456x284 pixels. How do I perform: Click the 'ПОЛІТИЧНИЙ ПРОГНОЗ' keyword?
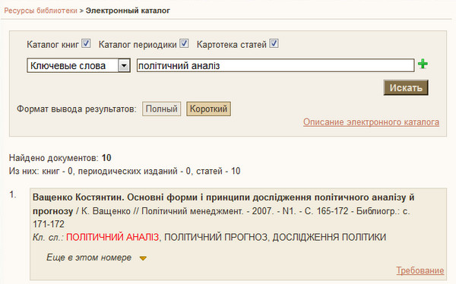[x=216, y=237]
